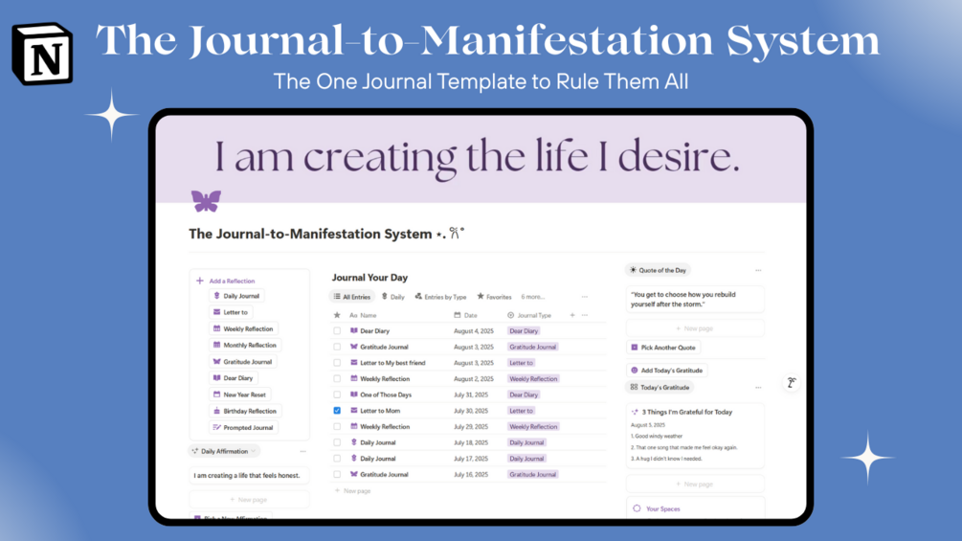Image resolution: width=962 pixels, height=541 pixels.
Task: Select the Today's Gratitude view tab
Action: point(660,388)
